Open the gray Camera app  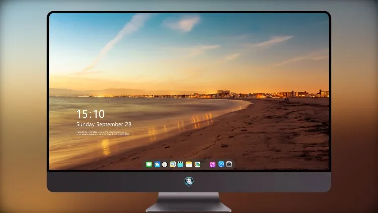[x=229, y=164]
